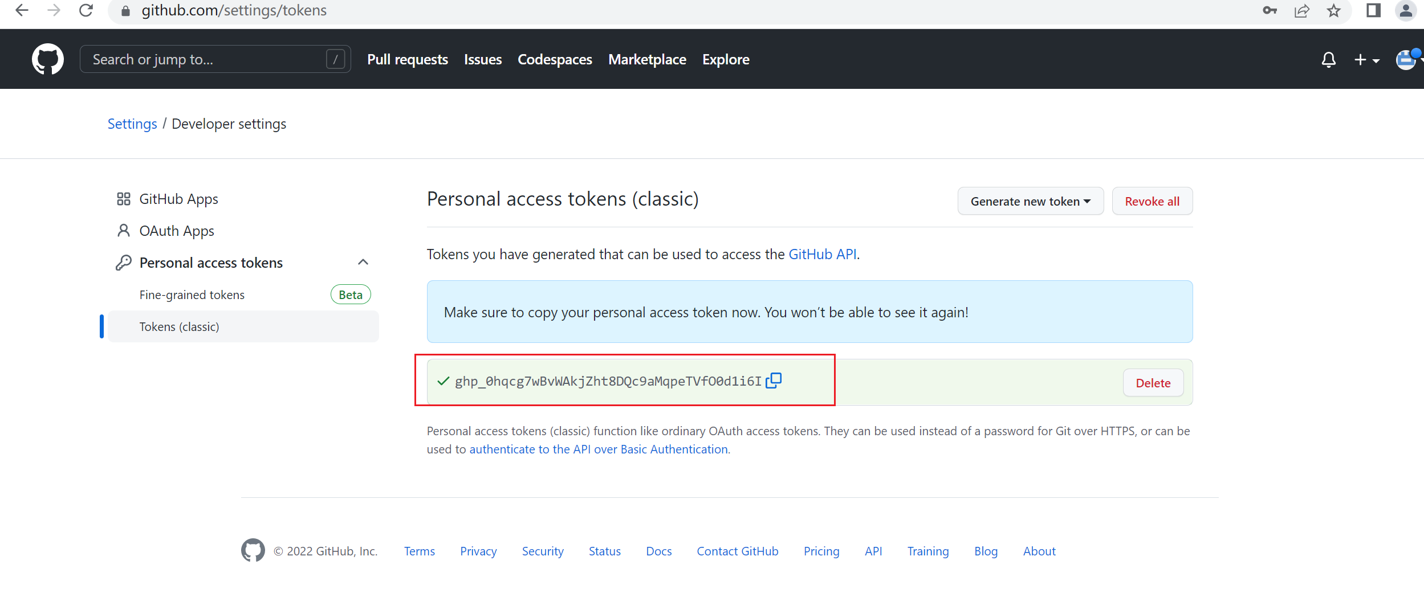Open authenticate to the API over Basic Authentication link
Screen dimensions: 1424x593
[599, 449]
